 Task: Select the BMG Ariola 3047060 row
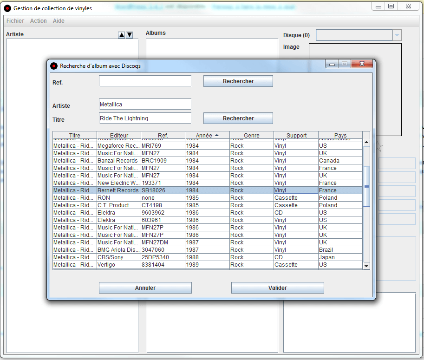tap(208, 250)
